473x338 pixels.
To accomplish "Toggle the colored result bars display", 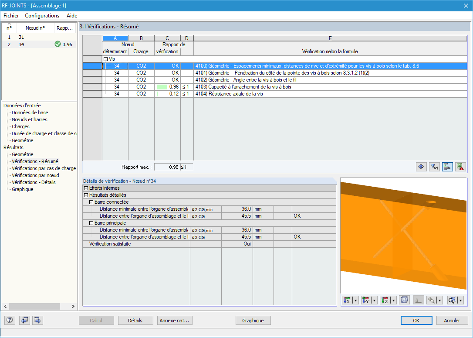I will pos(447,167).
